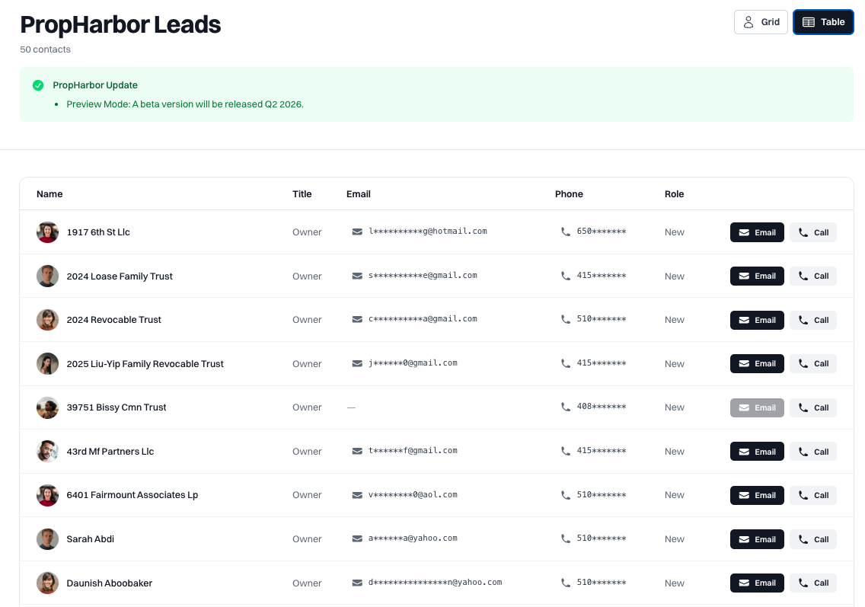Open avatar of 2024 Revocable Trust
This screenshot has width=865, height=607.
pyautogui.click(x=47, y=320)
